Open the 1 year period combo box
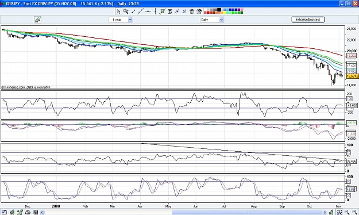This screenshot has width=359, height=215. [x=121, y=20]
